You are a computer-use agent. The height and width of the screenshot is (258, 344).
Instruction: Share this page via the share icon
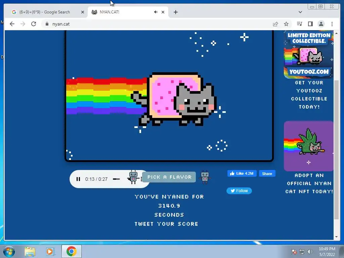275,24
